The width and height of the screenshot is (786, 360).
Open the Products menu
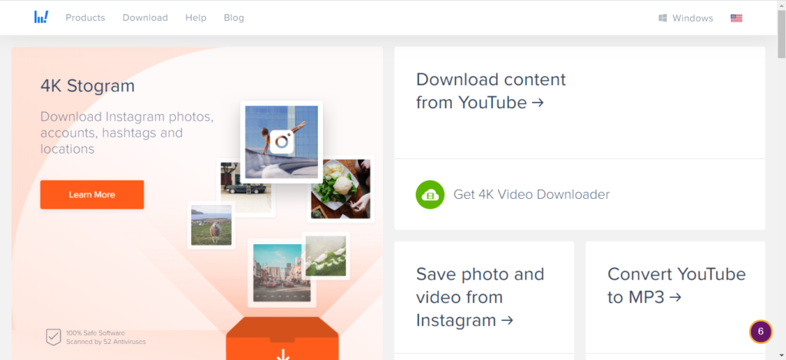click(85, 18)
